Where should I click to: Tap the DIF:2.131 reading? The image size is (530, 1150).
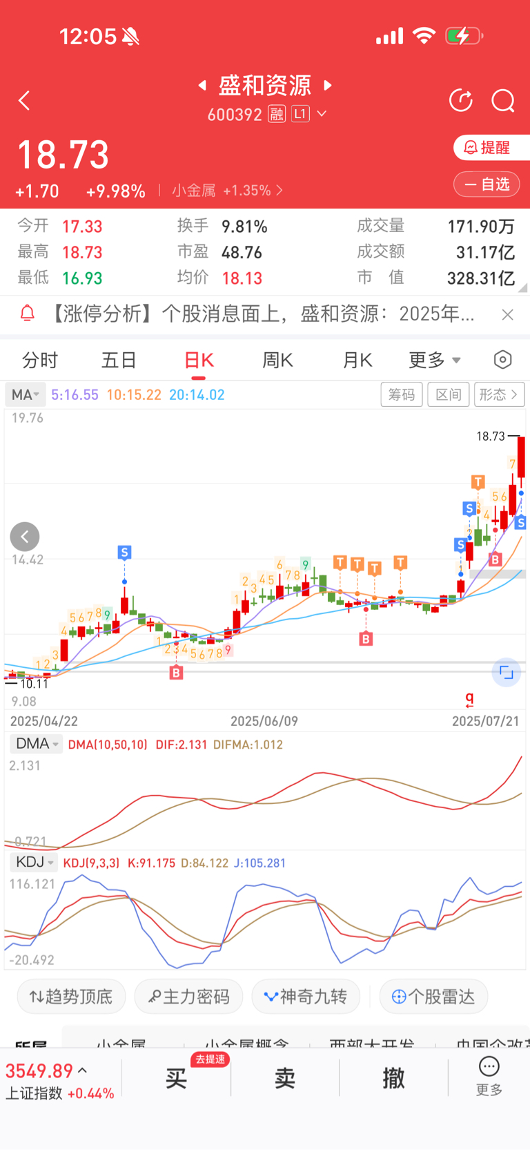tap(181, 745)
